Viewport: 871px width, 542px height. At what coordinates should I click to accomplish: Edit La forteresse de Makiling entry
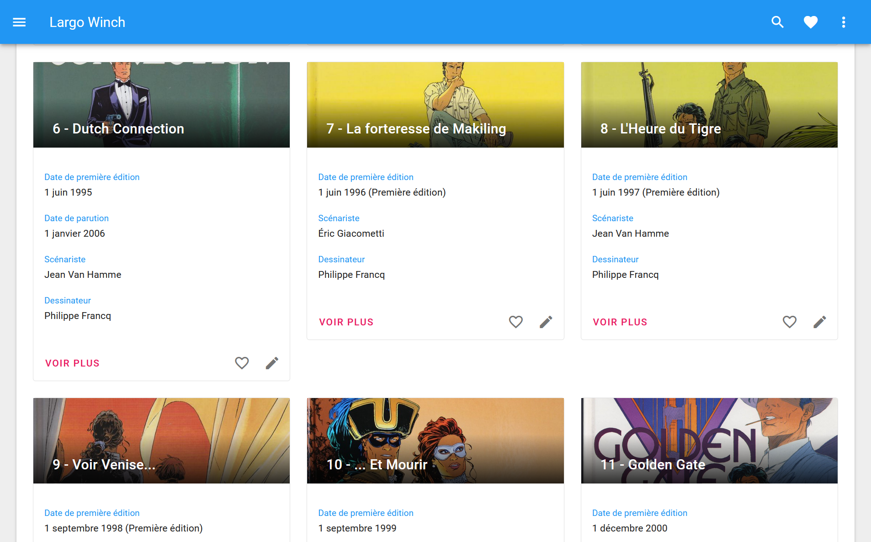(546, 322)
